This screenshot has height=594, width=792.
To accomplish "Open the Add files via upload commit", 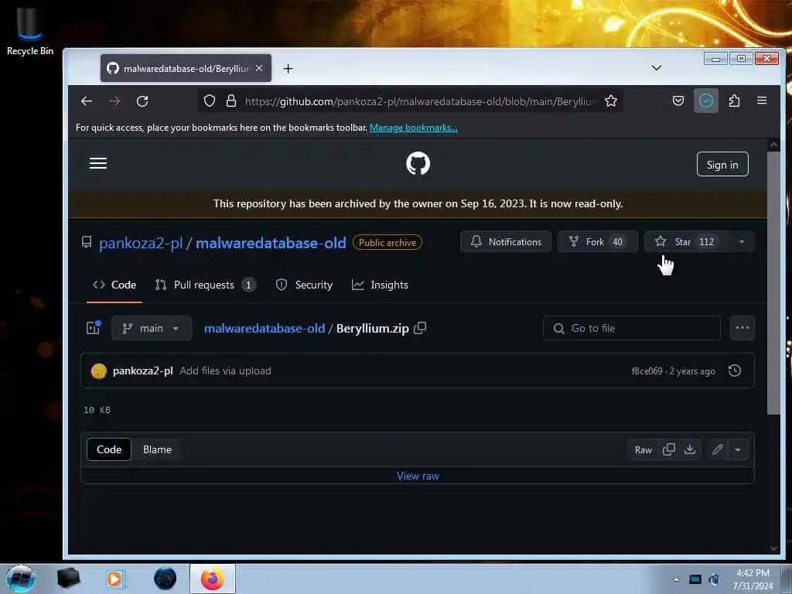I will 225,370.
